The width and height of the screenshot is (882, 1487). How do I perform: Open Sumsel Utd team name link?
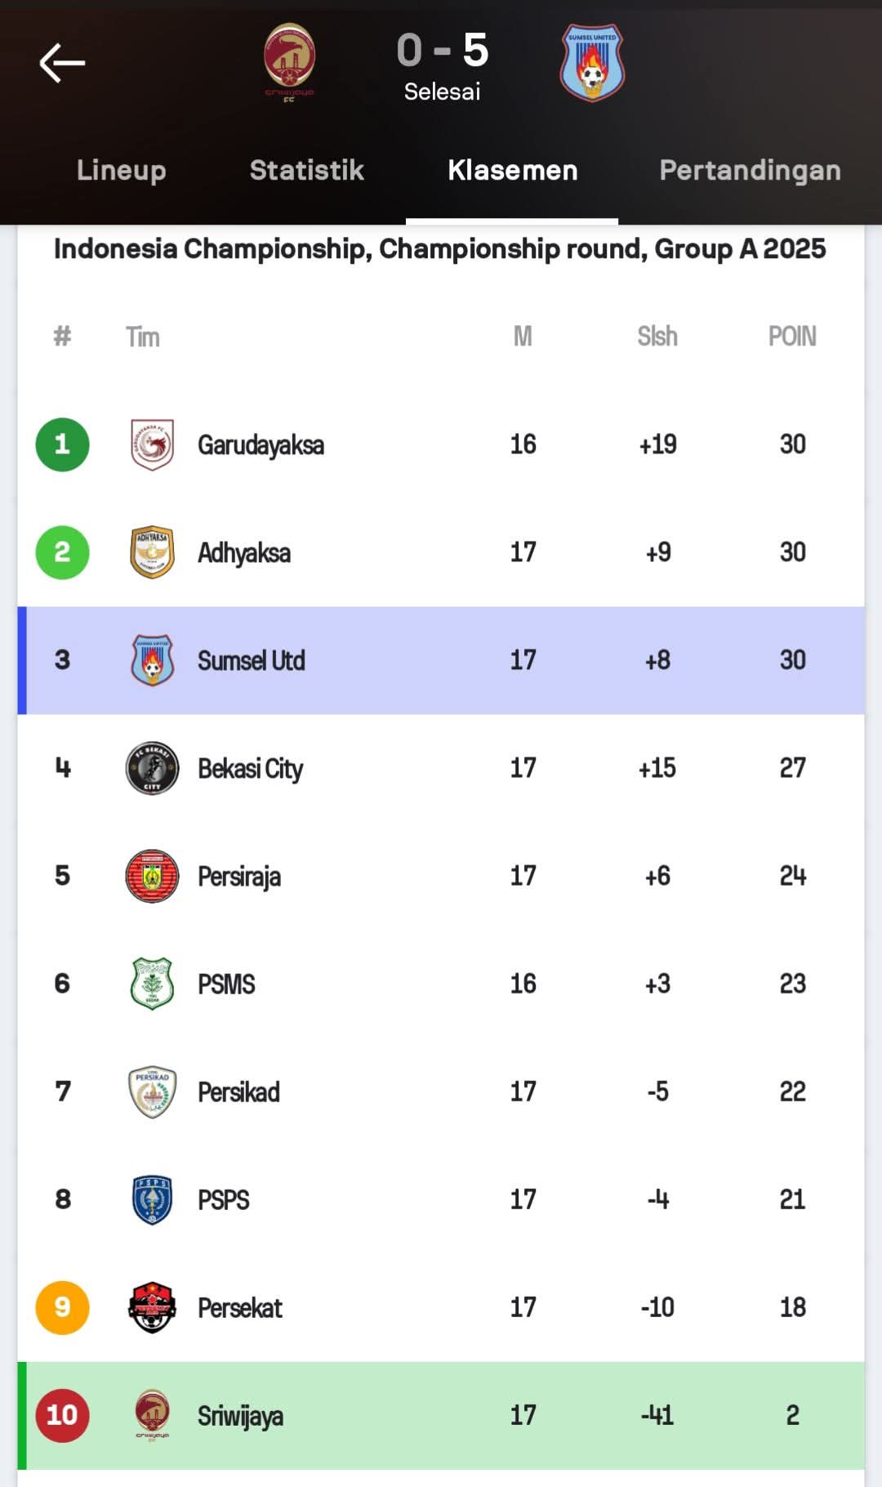(251, 660)
